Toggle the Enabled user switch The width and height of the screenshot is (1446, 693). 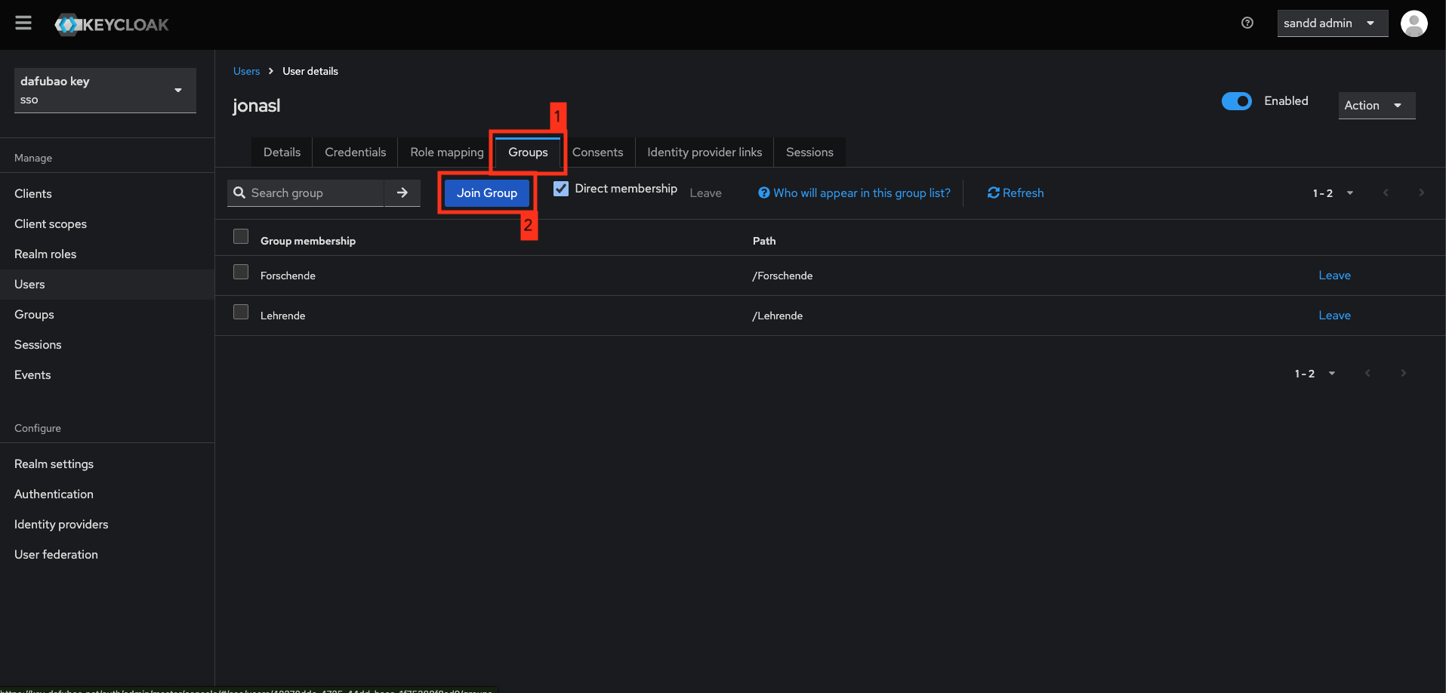tap(1236, 101)
